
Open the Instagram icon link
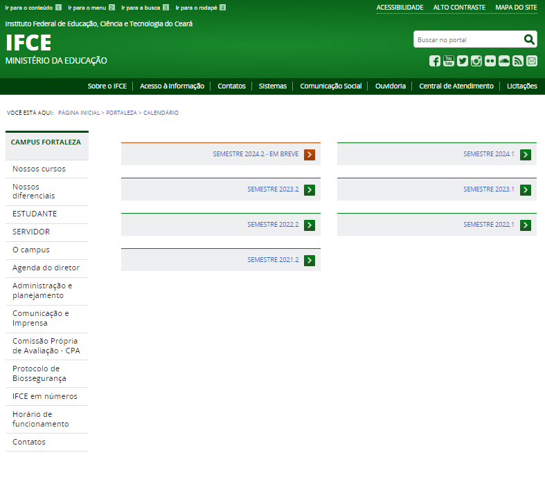[476, 61]
